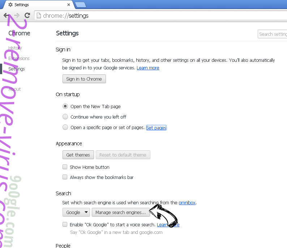
Task: Select Open a specific page or set of pages
Action: pyautogui.click(x=65, y=127)
